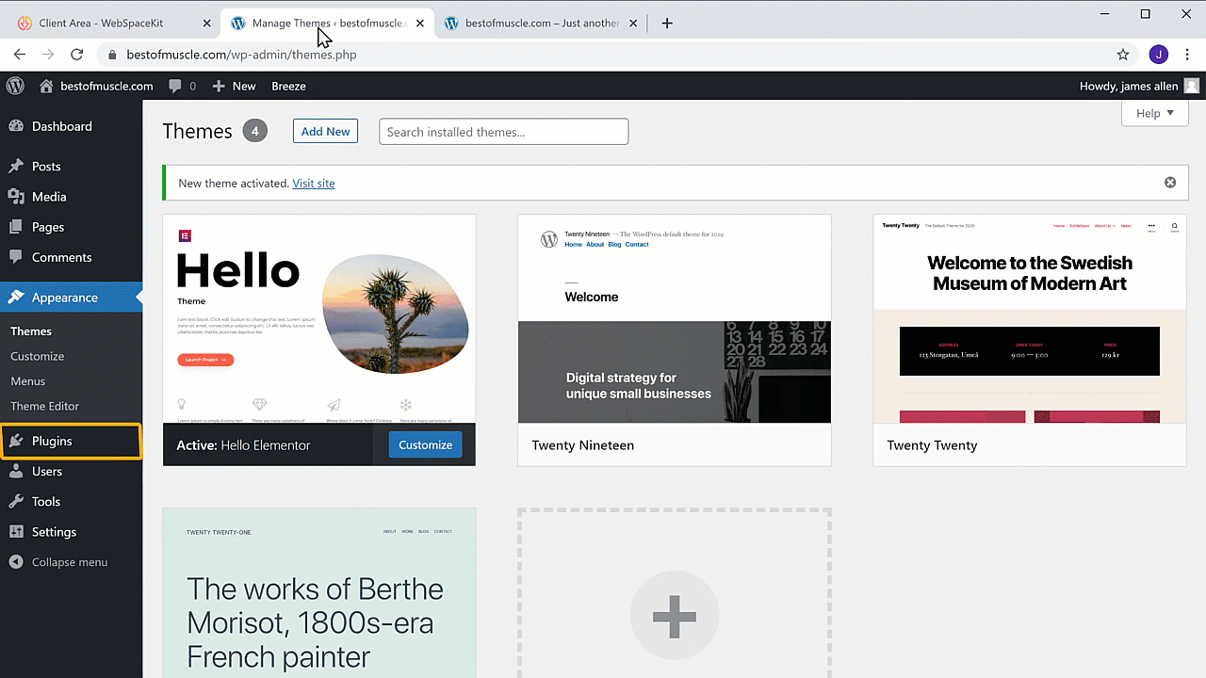
Task: Click the user avatar in admin bar
Action: (x=1192, y=86)
